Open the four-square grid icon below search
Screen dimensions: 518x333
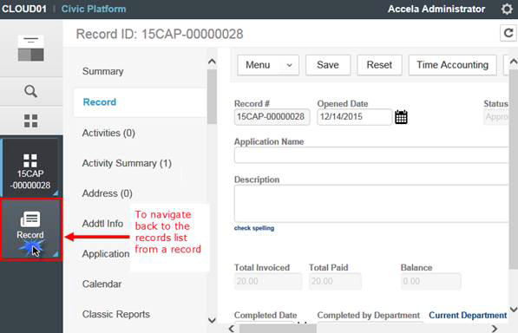point(30,121)
